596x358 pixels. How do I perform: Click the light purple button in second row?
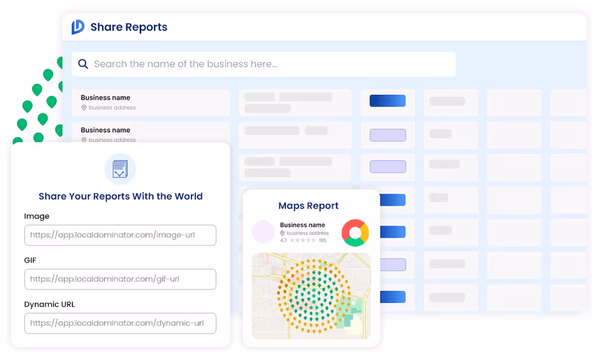pos(388,135)
